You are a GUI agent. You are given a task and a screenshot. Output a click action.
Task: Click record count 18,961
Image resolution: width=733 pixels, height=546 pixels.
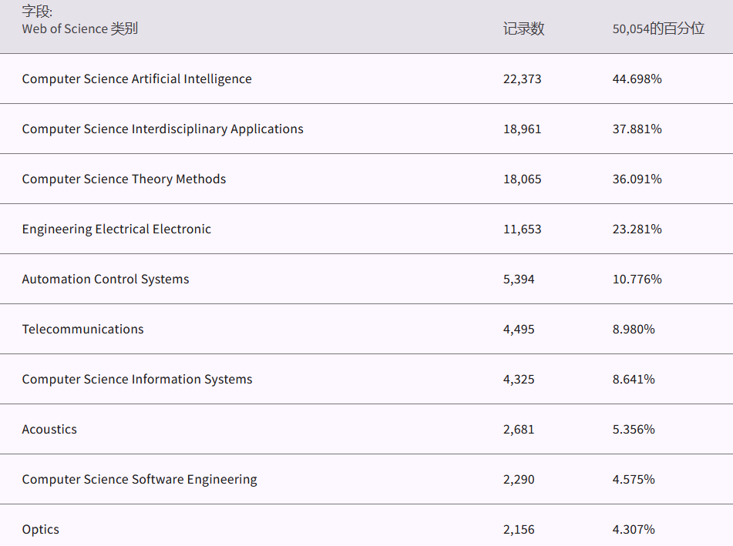(522, 129)
